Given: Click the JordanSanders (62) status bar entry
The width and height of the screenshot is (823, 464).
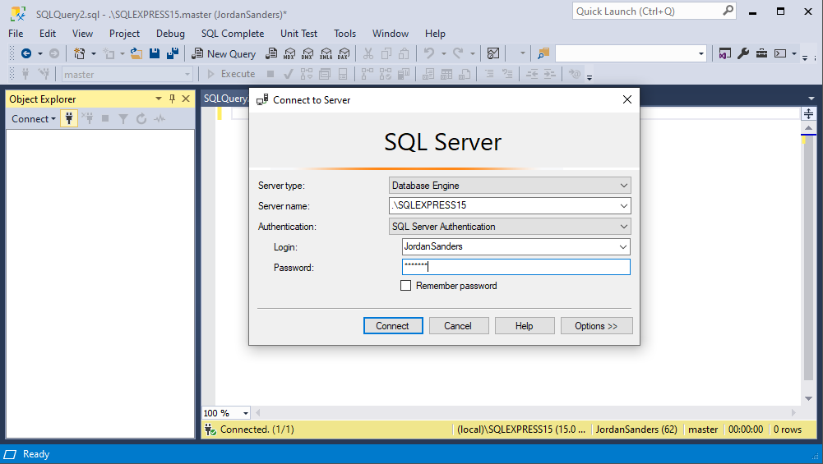Looking at the screenshot, I should (x=636, y=430).
